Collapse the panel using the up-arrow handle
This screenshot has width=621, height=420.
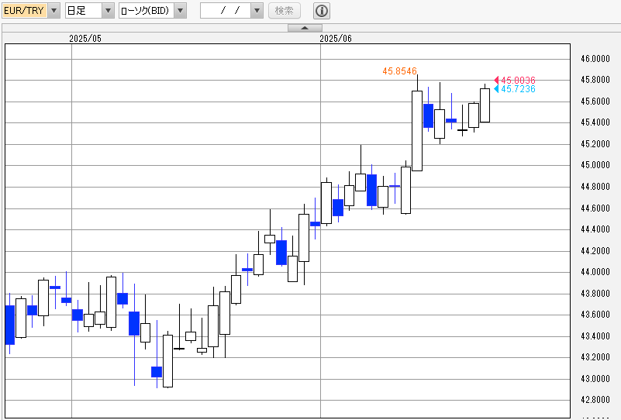pos(305,28)
